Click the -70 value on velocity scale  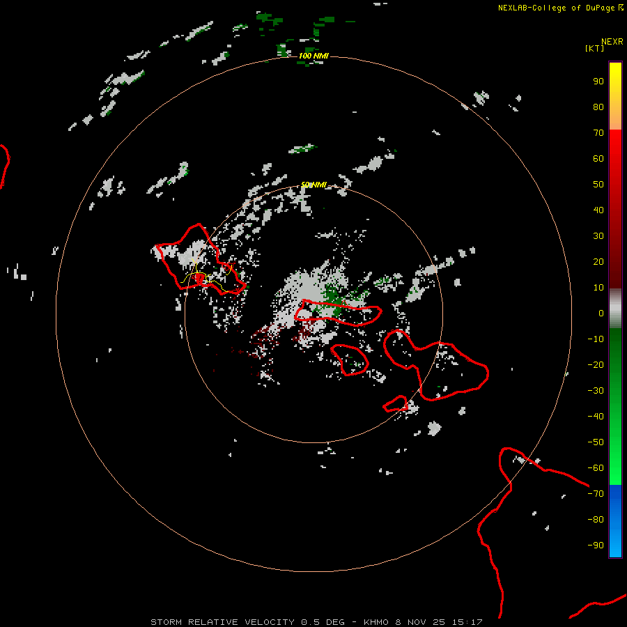click(596, 494)
